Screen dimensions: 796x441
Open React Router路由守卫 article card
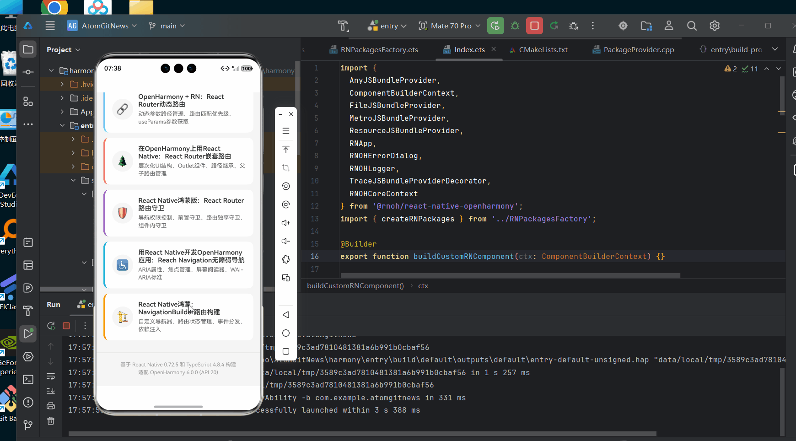click(x=179, y=213)
